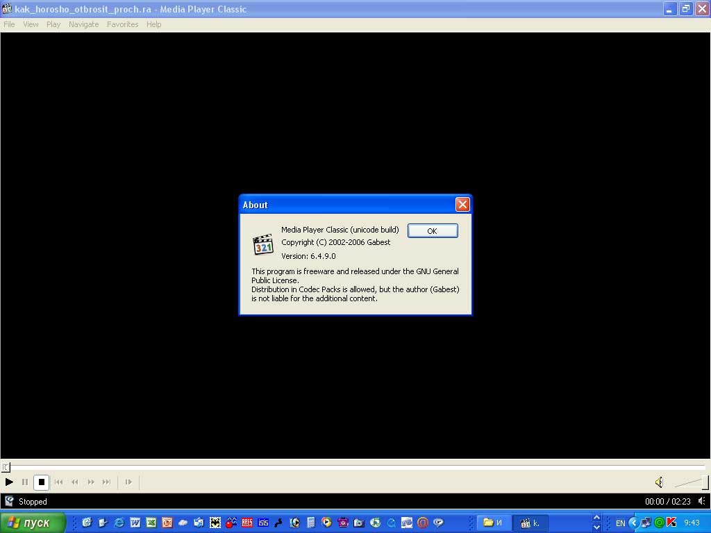The image size is (711, 533).
Task: Click the black snake-shaped quick launch icon
Action: click(x=278, y=523)
